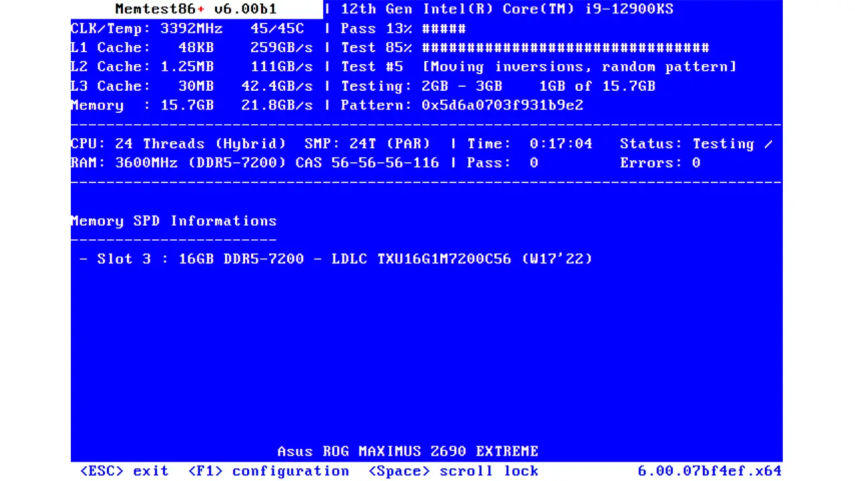
Task: Open F1 configuration
Action: tap(269, 471)
